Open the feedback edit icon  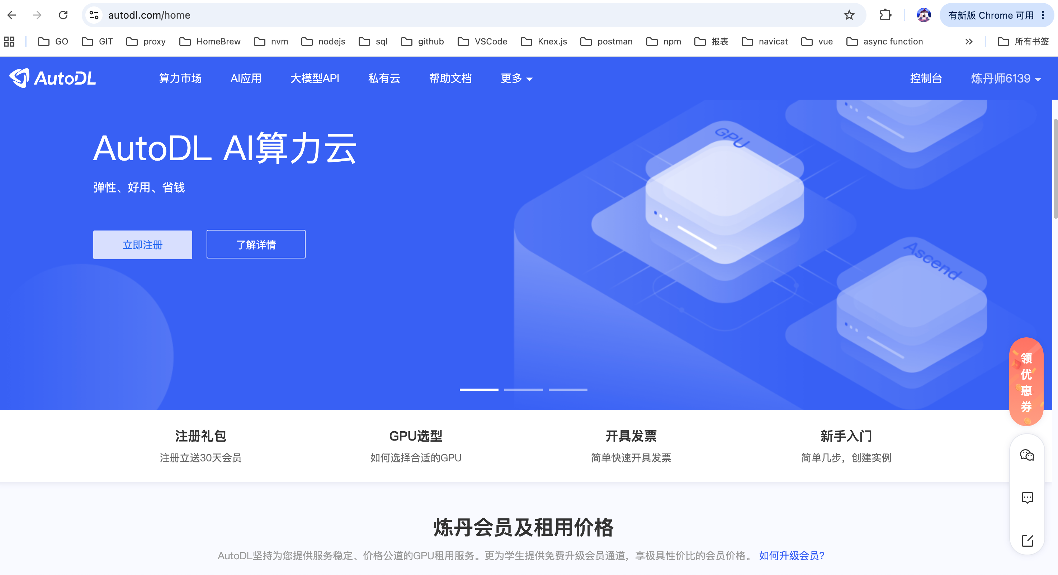pyautogui.click(x=1027, y=541)
